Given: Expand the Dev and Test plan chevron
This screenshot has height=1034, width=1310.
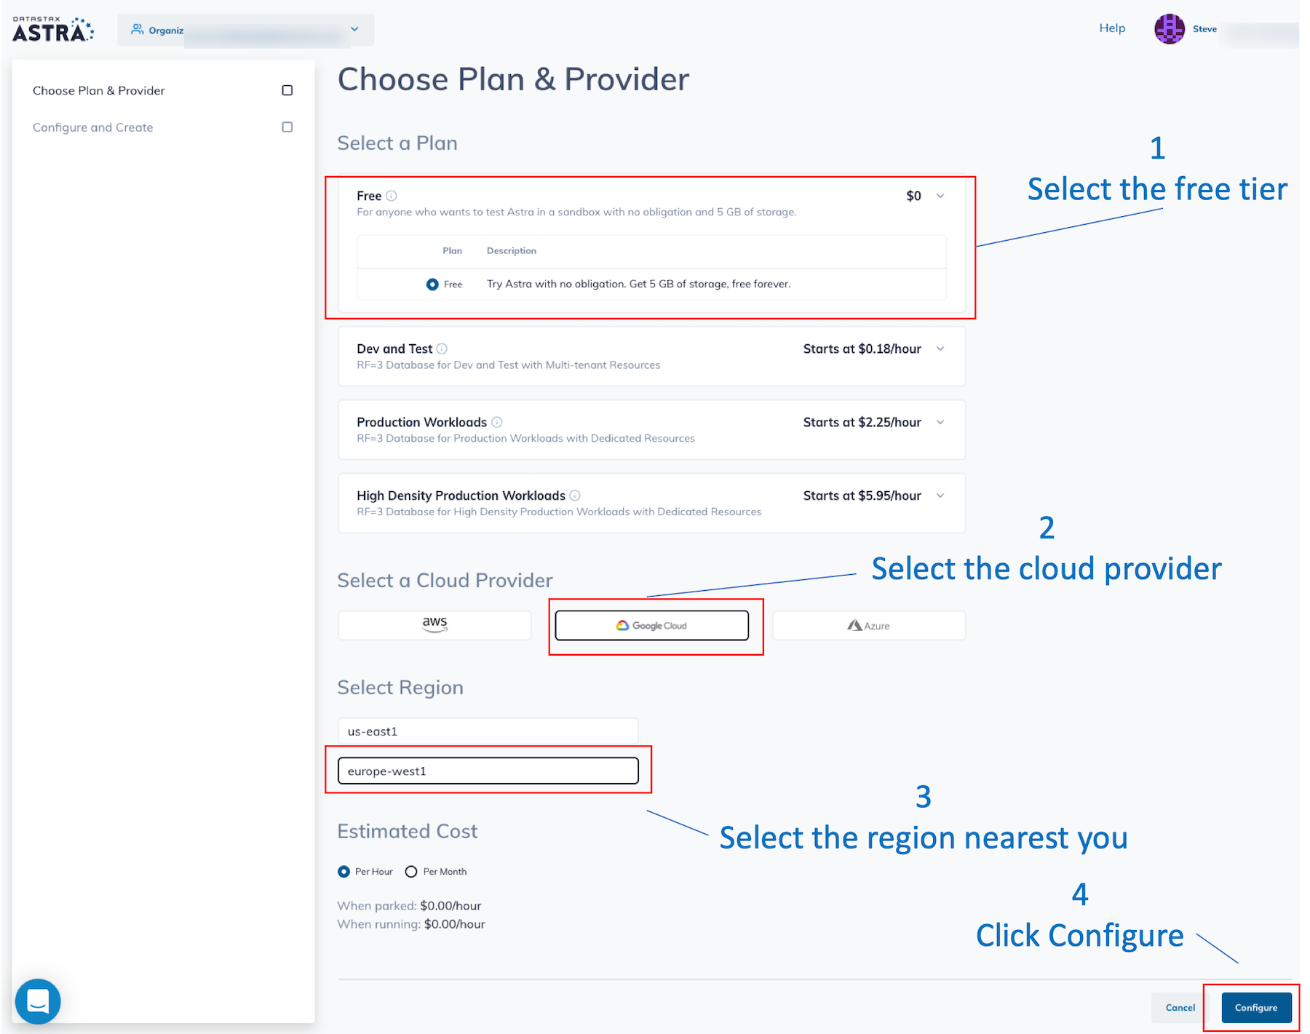Looking at the screenshot, I should 940,349.
